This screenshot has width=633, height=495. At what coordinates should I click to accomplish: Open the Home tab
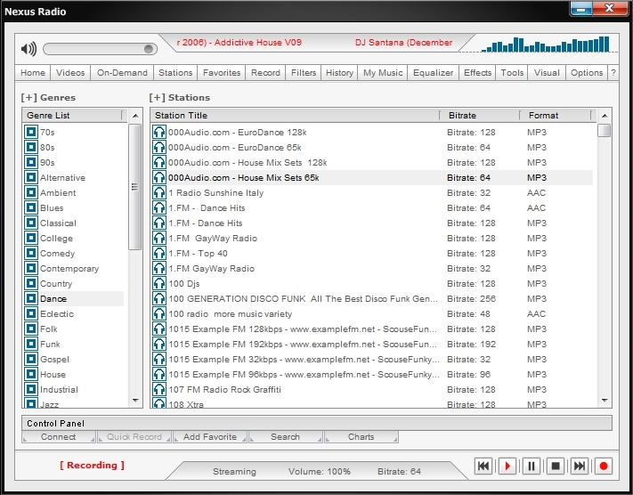click(33, 73)
